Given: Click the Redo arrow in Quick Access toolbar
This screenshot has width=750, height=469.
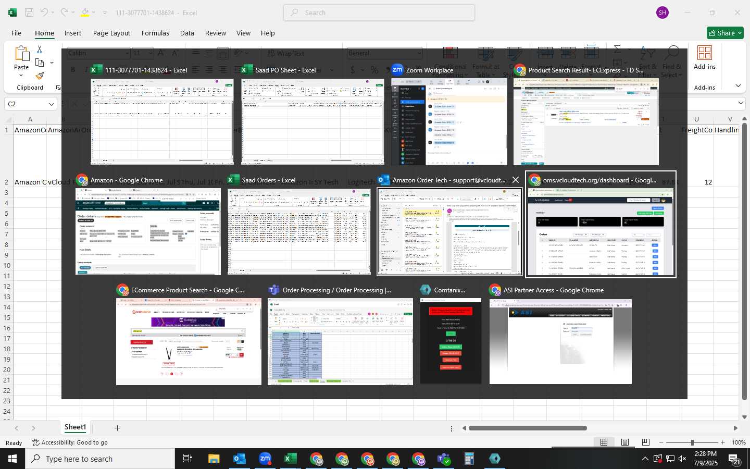Looking at the screenshot, I should tap(65, 13).
